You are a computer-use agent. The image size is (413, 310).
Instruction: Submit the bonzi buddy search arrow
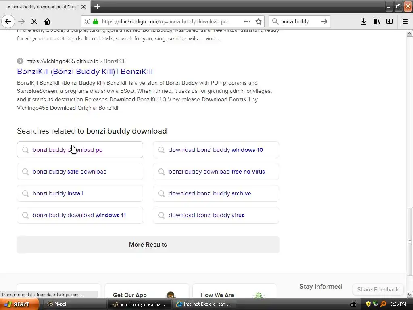click(x=324, y=21)
